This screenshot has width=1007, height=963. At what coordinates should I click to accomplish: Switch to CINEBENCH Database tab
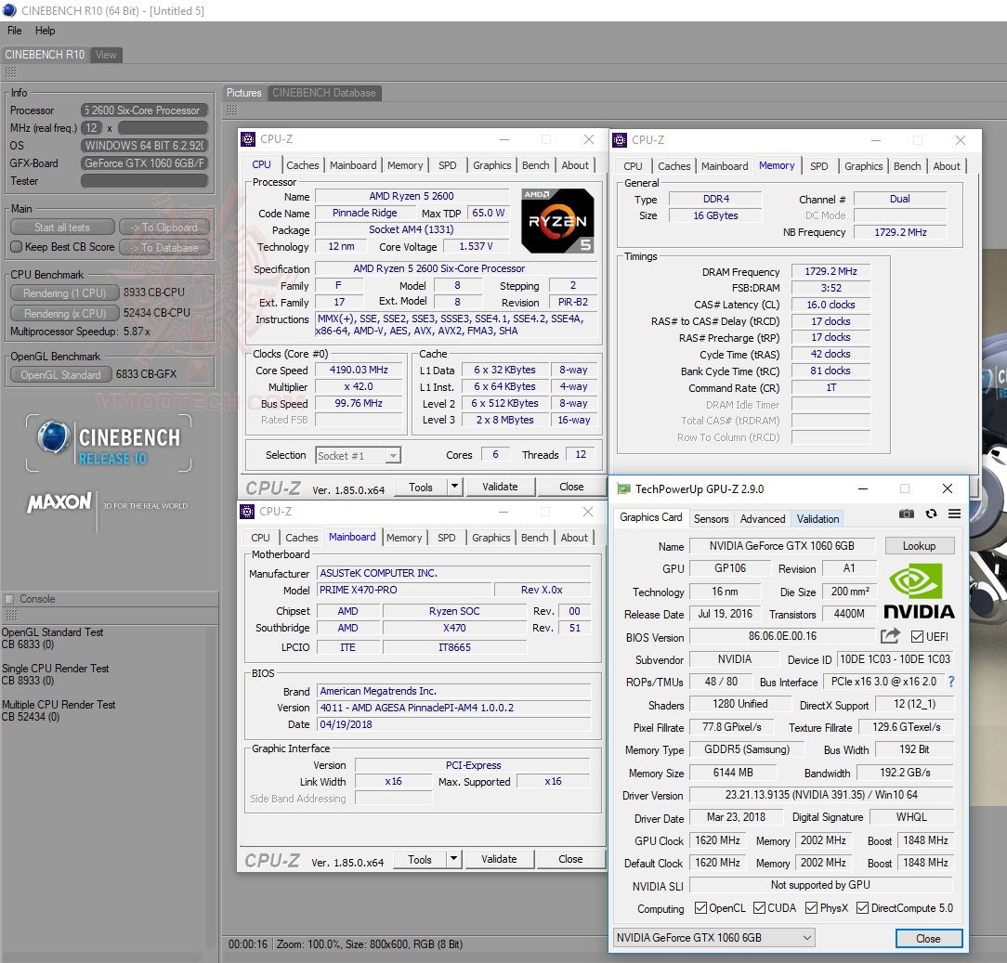(x=324, y=93)
